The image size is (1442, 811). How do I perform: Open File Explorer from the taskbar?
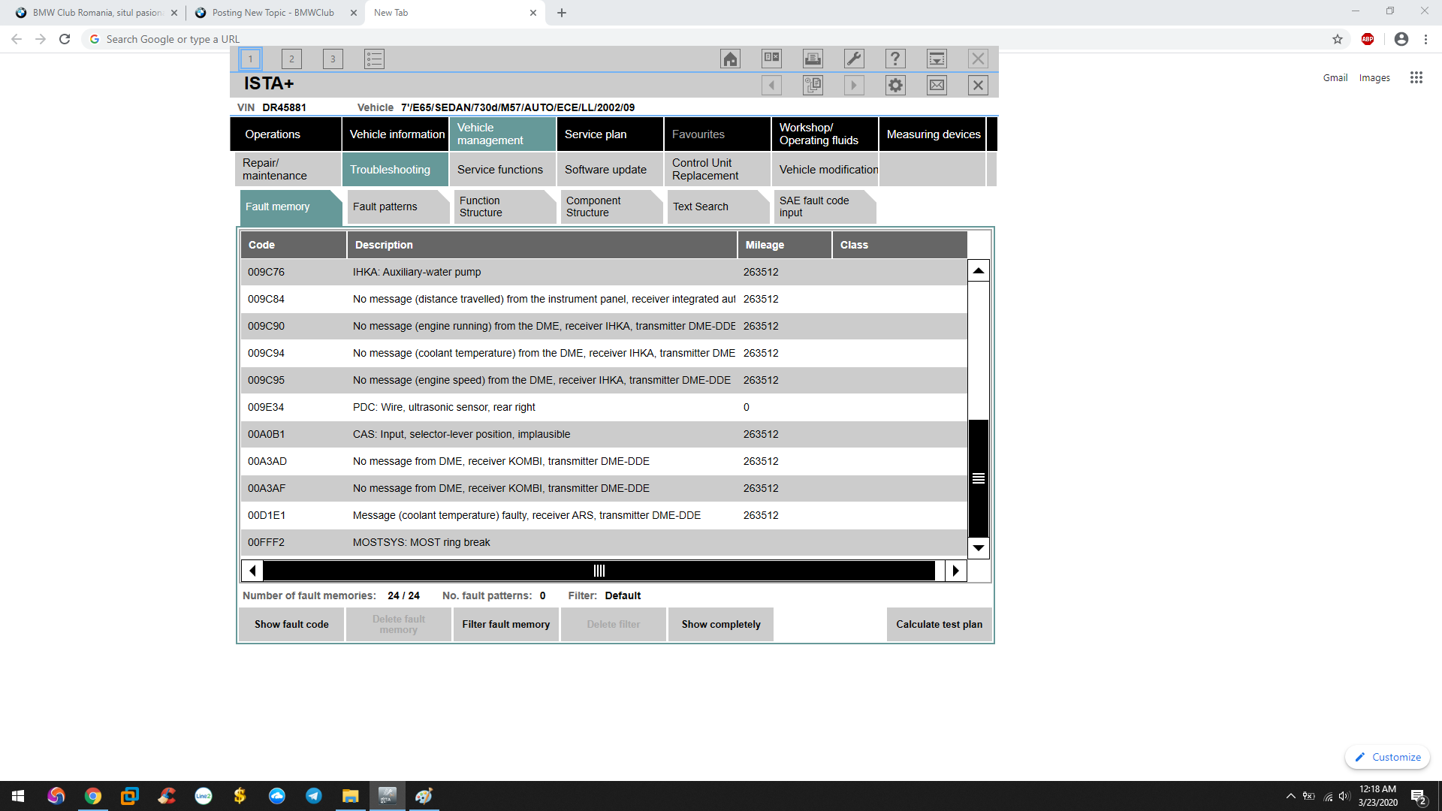click(351, 796)
